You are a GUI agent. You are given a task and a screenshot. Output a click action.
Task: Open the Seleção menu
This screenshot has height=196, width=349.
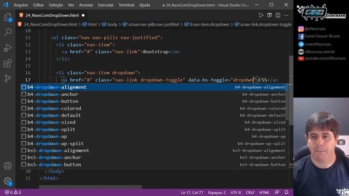(56, 5)
